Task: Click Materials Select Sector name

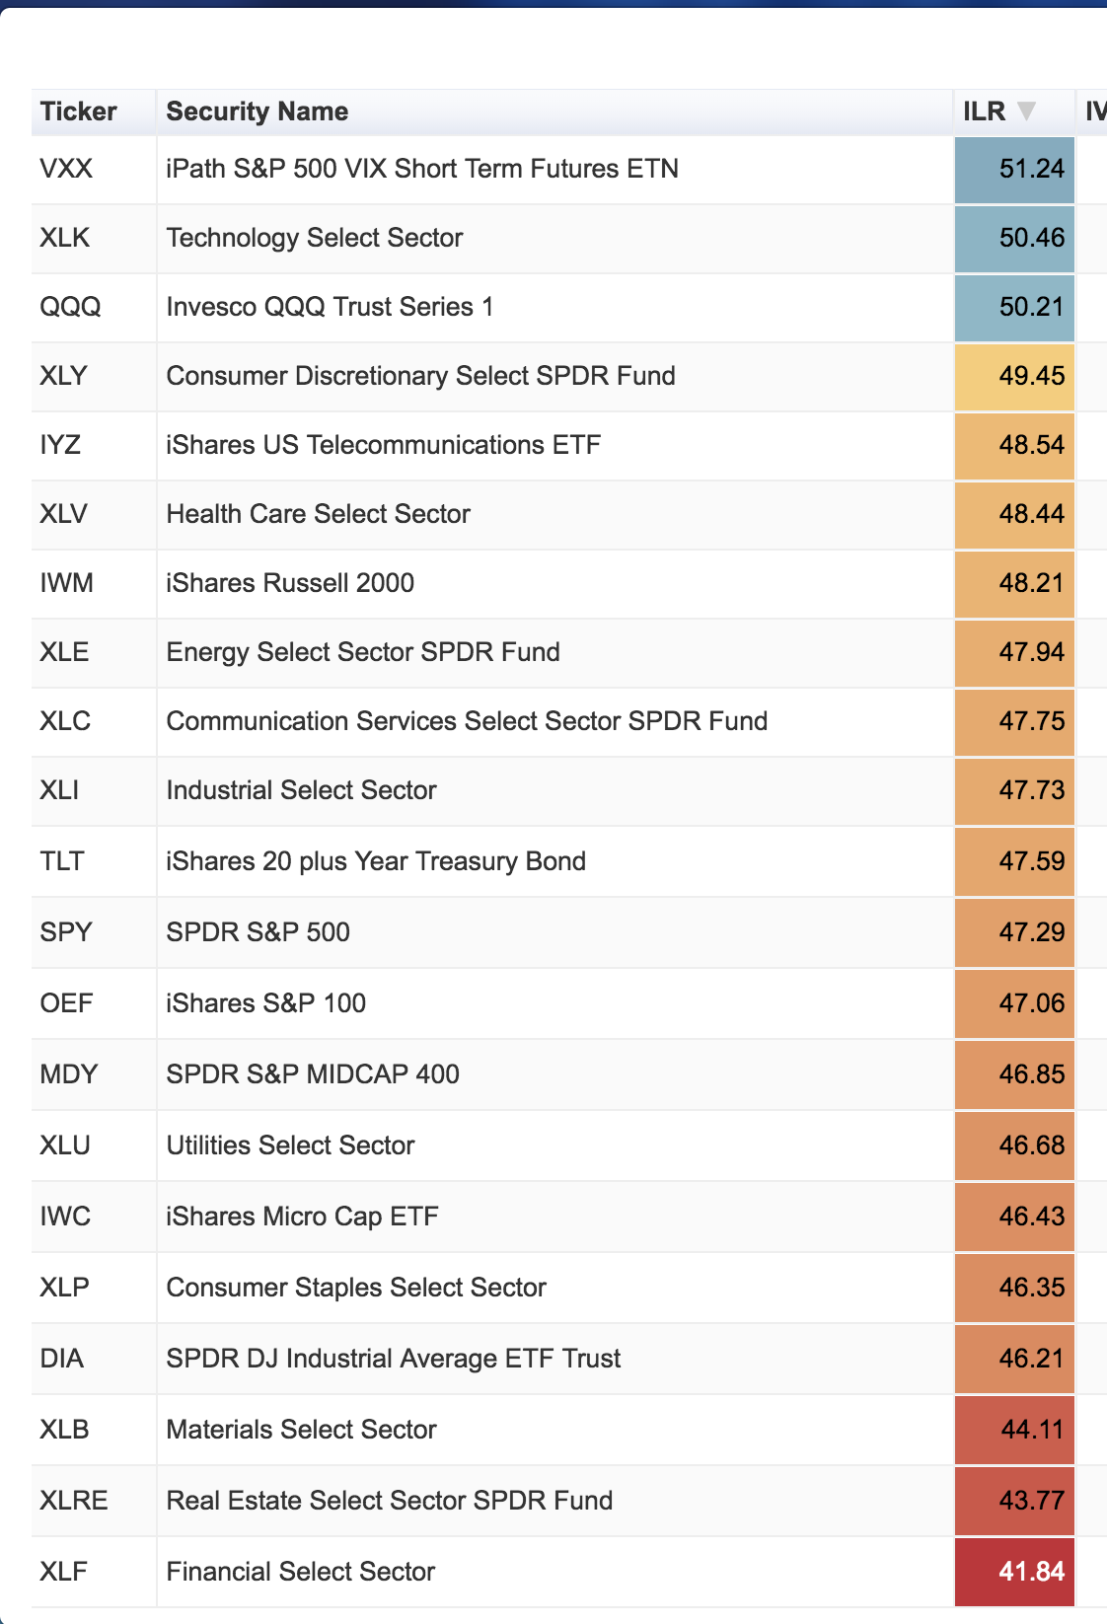Action: [x=302, y=1430]
